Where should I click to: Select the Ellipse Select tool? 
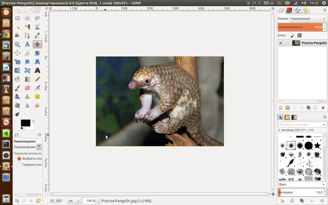27,18
